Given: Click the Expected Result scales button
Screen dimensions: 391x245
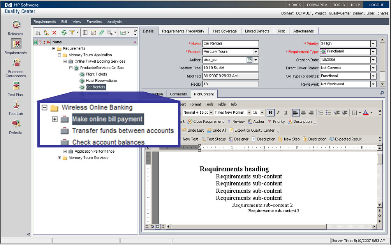Looking at the screenshot, I should [x=345, y=139].
